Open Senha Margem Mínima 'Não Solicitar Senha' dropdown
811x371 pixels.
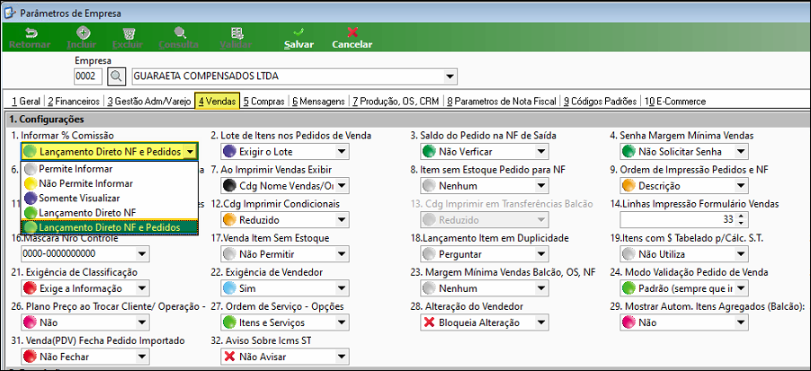(741, 152)
